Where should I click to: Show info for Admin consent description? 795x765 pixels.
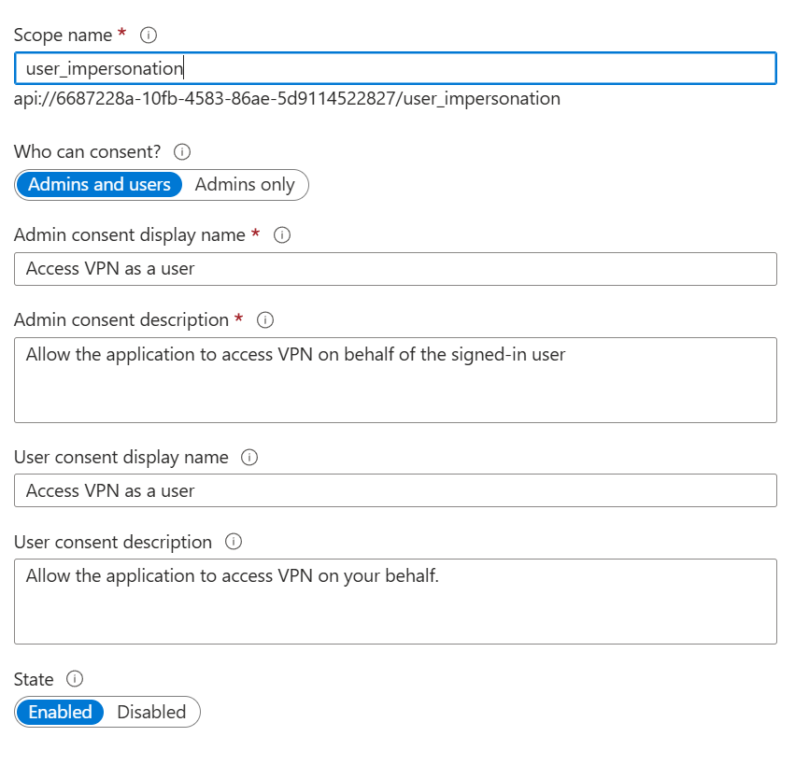point(265,319)
